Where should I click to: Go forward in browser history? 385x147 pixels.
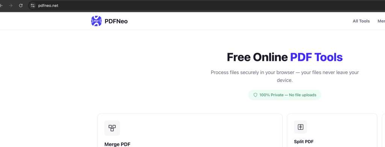[x=11, y=5]
